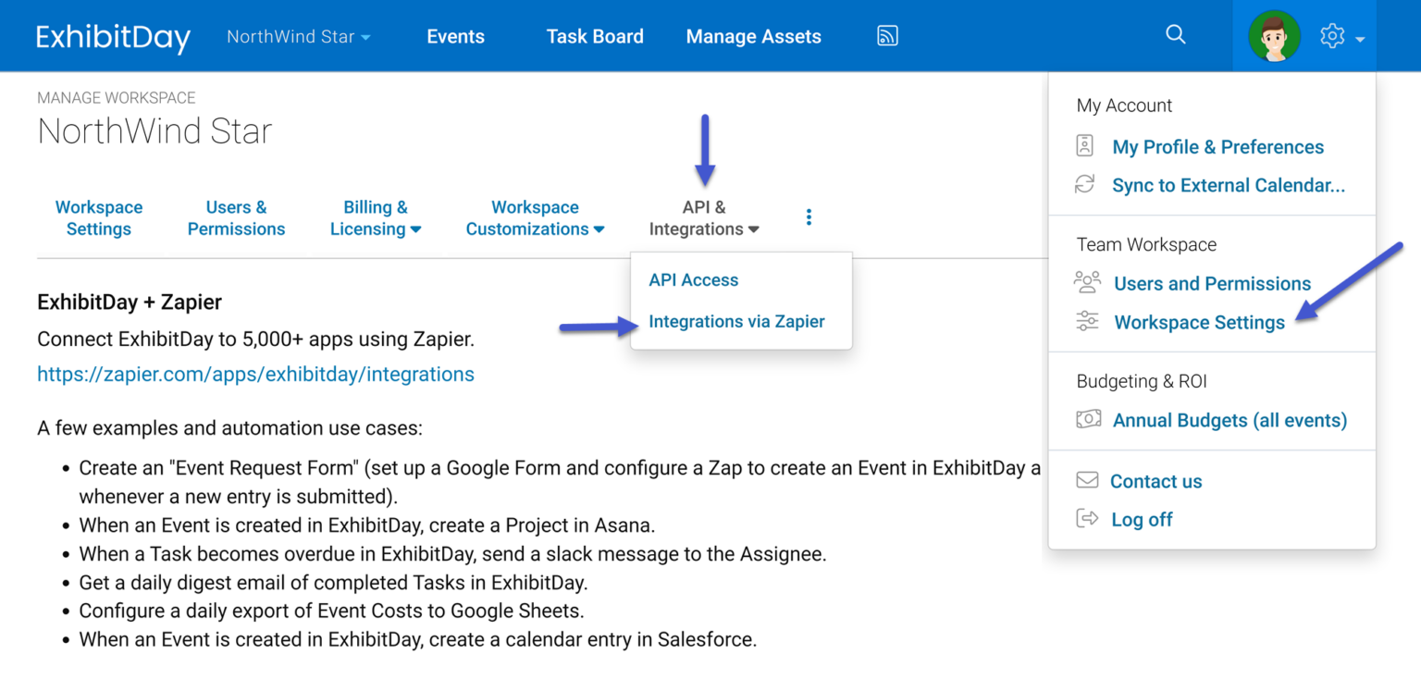Viewport: 1421px width, 679px height.
Task: Open the zapier.com integrations link
Action: pos(255,374)
